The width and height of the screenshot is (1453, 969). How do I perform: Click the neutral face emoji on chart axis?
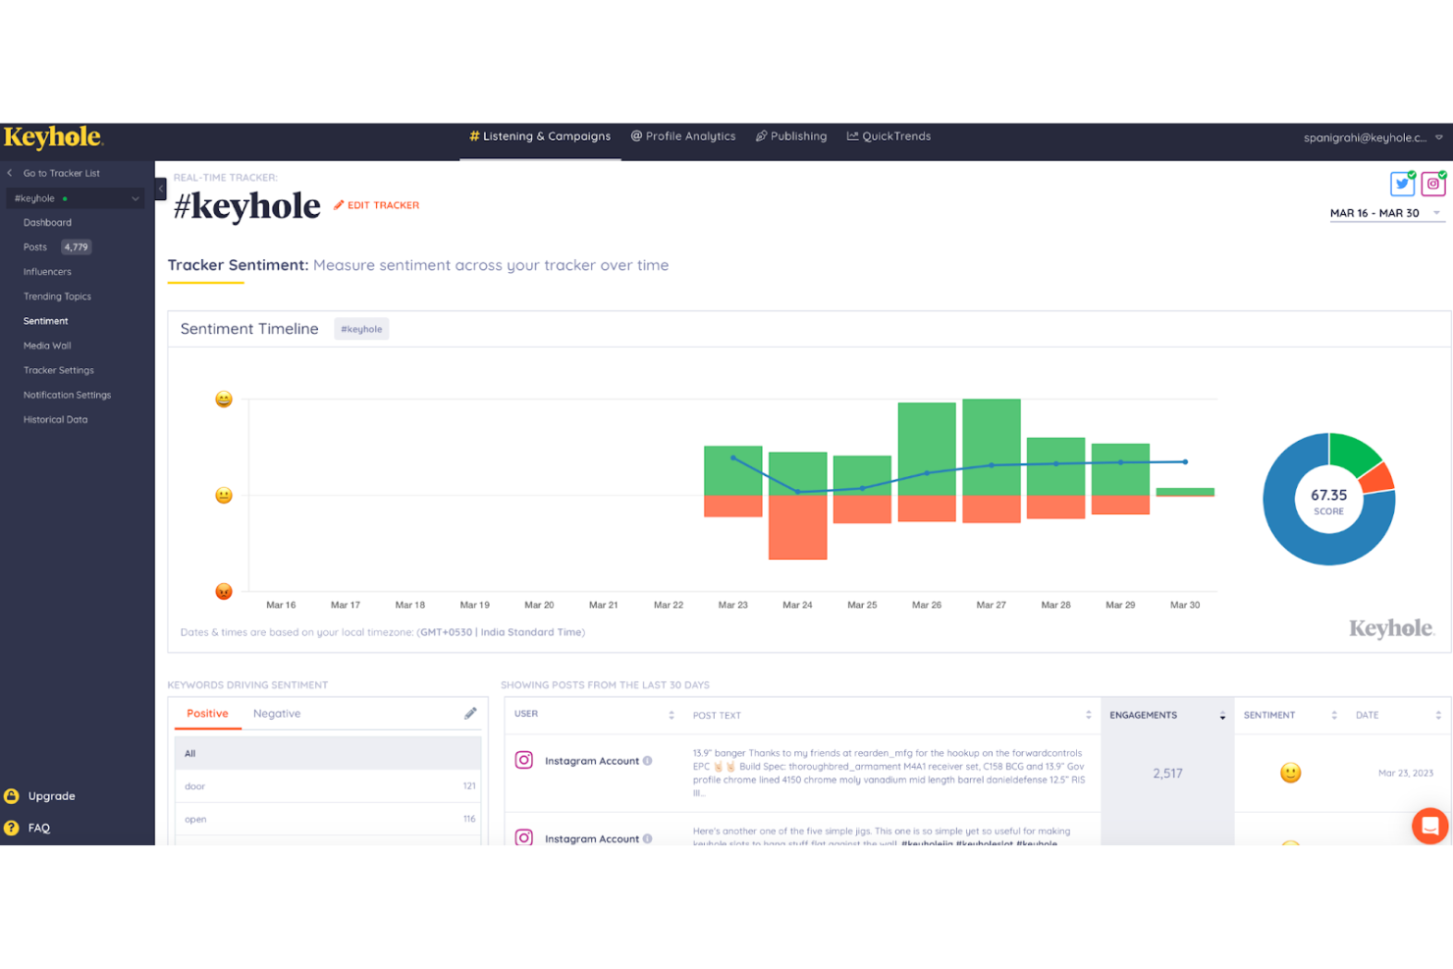click(x=224, y=495)
